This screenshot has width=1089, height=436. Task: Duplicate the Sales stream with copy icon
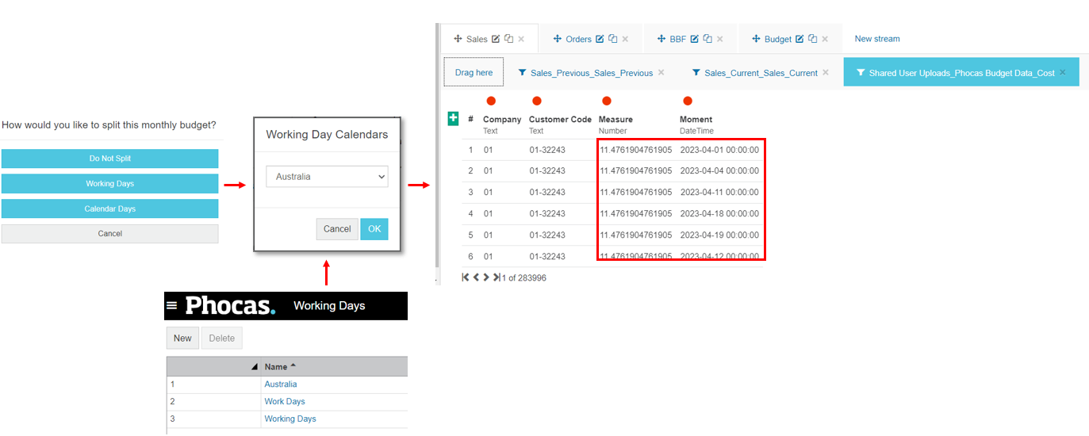pos(508,39)
